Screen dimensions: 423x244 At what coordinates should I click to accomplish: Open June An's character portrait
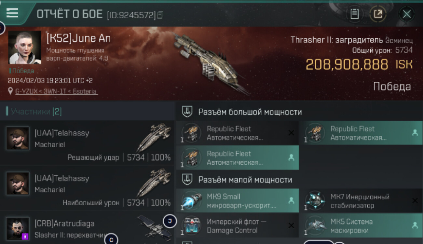pos(25,47)
